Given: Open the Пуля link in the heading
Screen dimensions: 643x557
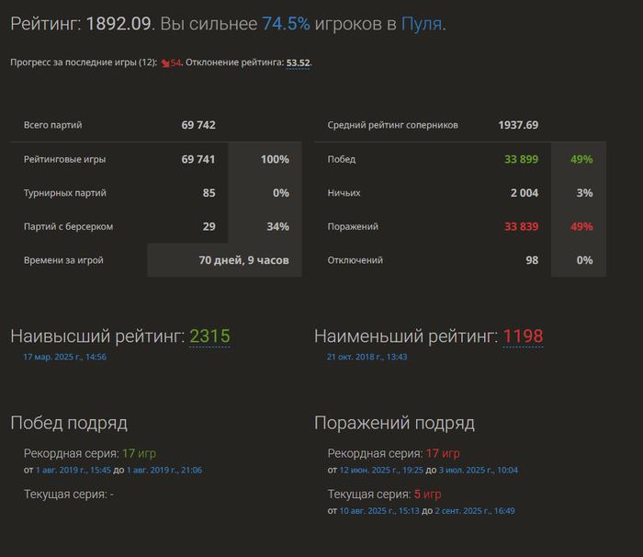Looking at the screenshot, I should click(x=422, y=24).
